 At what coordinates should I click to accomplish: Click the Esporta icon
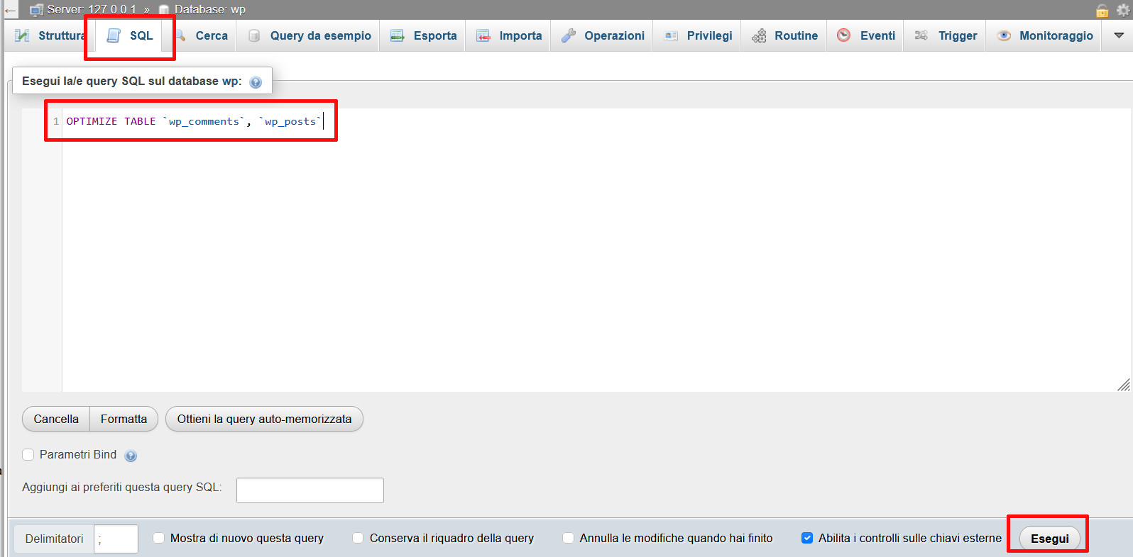click(x=398, y=35)
